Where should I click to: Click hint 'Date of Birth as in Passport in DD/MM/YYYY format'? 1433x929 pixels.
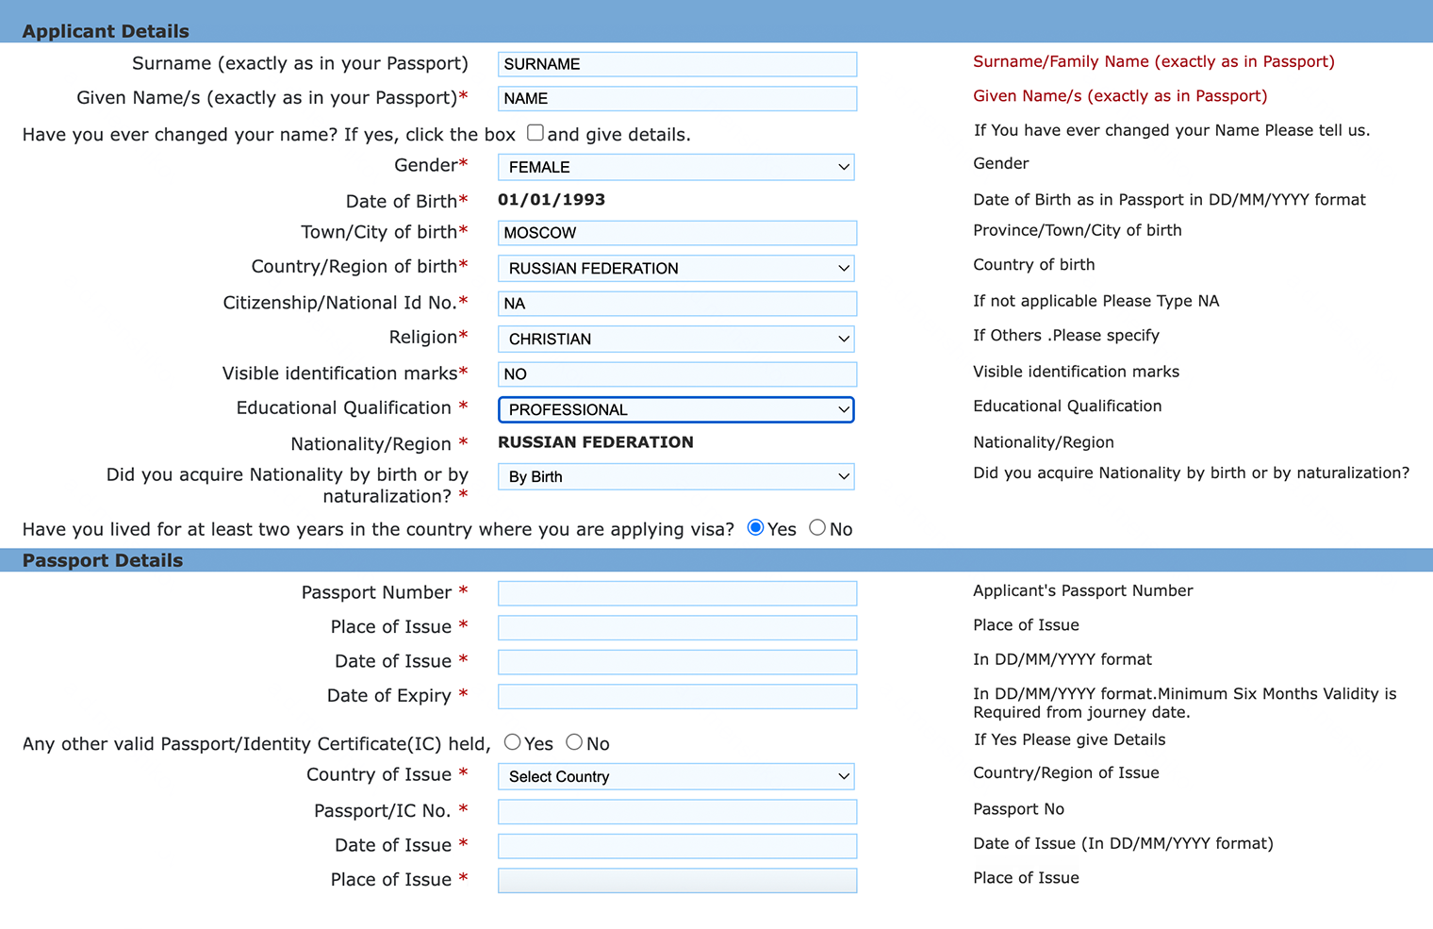[x=1169, y=199]
